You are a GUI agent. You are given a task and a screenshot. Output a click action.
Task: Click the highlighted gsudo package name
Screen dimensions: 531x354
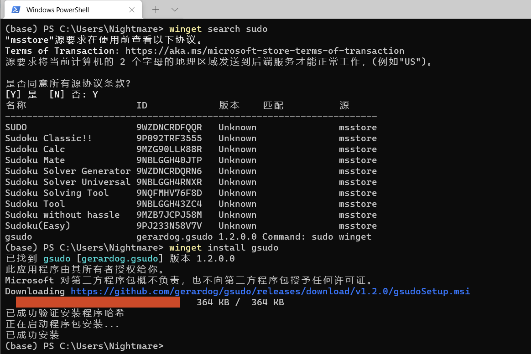57,258
